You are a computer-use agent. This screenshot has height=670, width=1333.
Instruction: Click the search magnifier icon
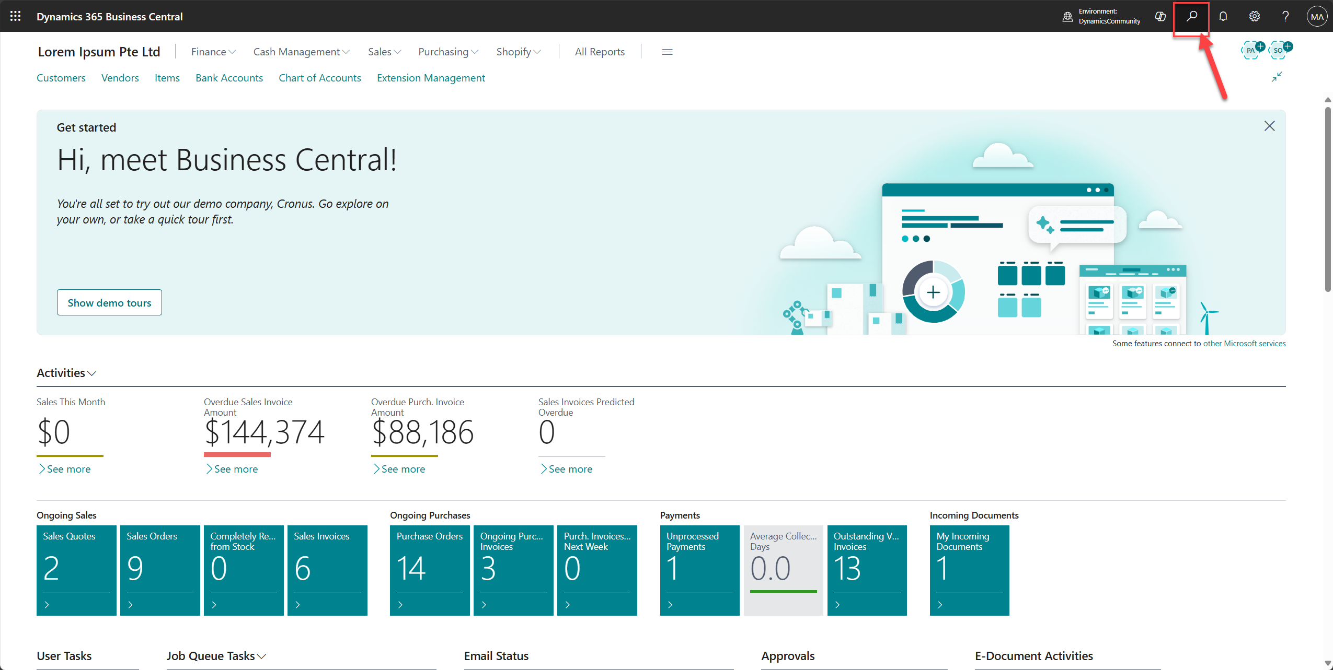pyautogui.click(x=1191, y=16)
